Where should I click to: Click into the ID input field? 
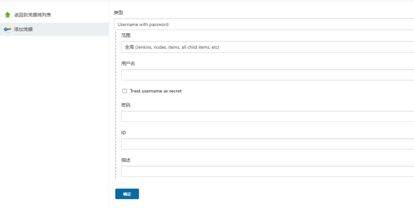(267, 144)
